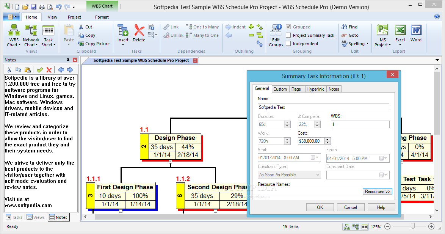
Task: Open the Start date picker dropdown
Action: pyautogui.click(x=315, y=158)
